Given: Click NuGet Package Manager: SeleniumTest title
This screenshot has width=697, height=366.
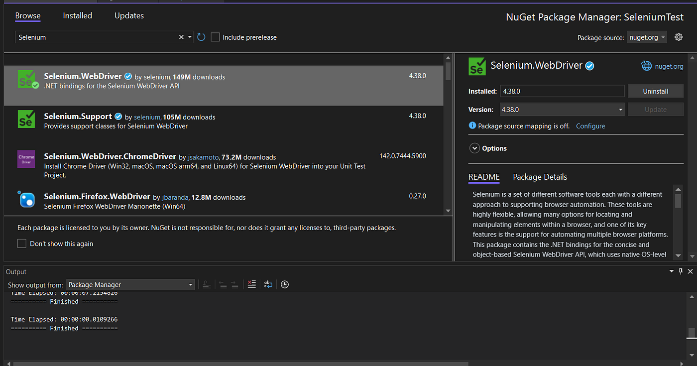Looking at the screenshot, I should coord(595,17).
